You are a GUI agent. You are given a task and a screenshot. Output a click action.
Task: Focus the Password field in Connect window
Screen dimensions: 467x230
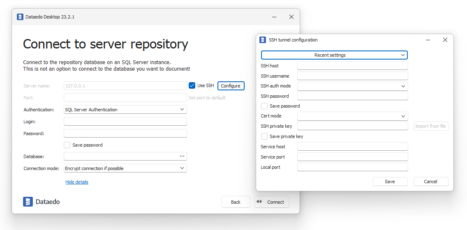click(125, 133)
